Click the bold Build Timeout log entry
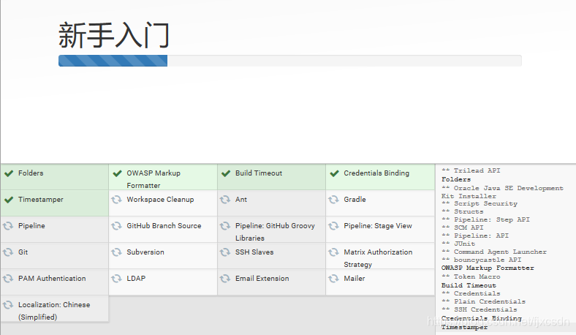 [469, 285]
